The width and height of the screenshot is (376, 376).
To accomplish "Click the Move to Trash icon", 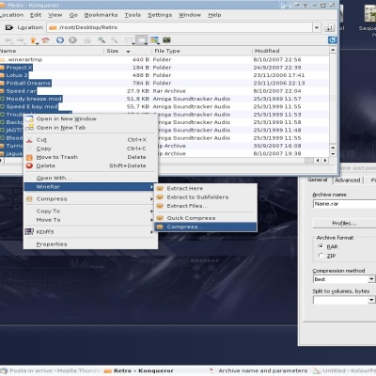I will coord(29,157).
